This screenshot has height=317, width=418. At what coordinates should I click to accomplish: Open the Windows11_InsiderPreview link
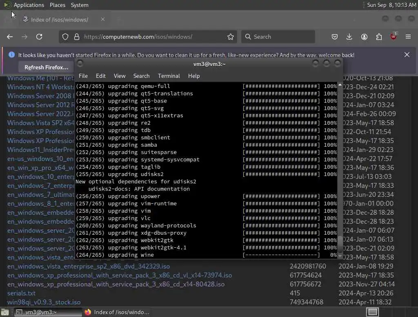[40, 150]
